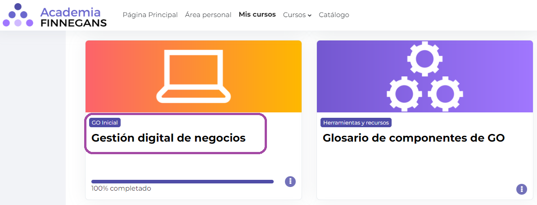Open the Área personal page
This screenshot has height=205, width=537.
[x=208, y=15]
